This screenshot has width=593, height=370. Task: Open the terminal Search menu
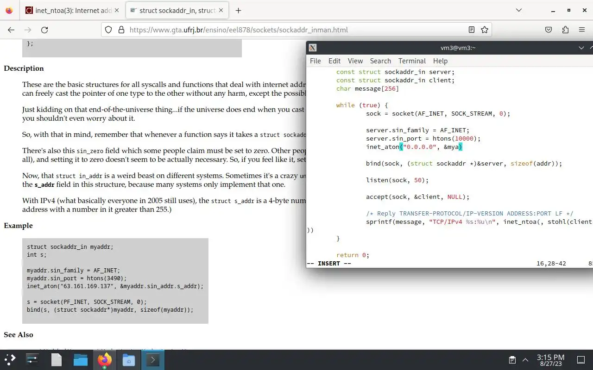point(380,61)
